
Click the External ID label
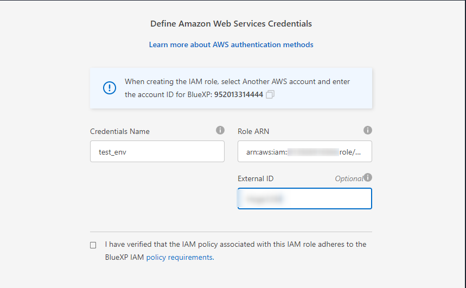(x=256, y=178)
